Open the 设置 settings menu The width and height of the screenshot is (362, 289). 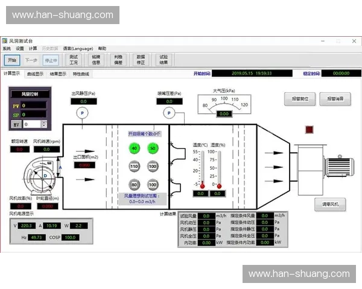[x=20, y=49]
